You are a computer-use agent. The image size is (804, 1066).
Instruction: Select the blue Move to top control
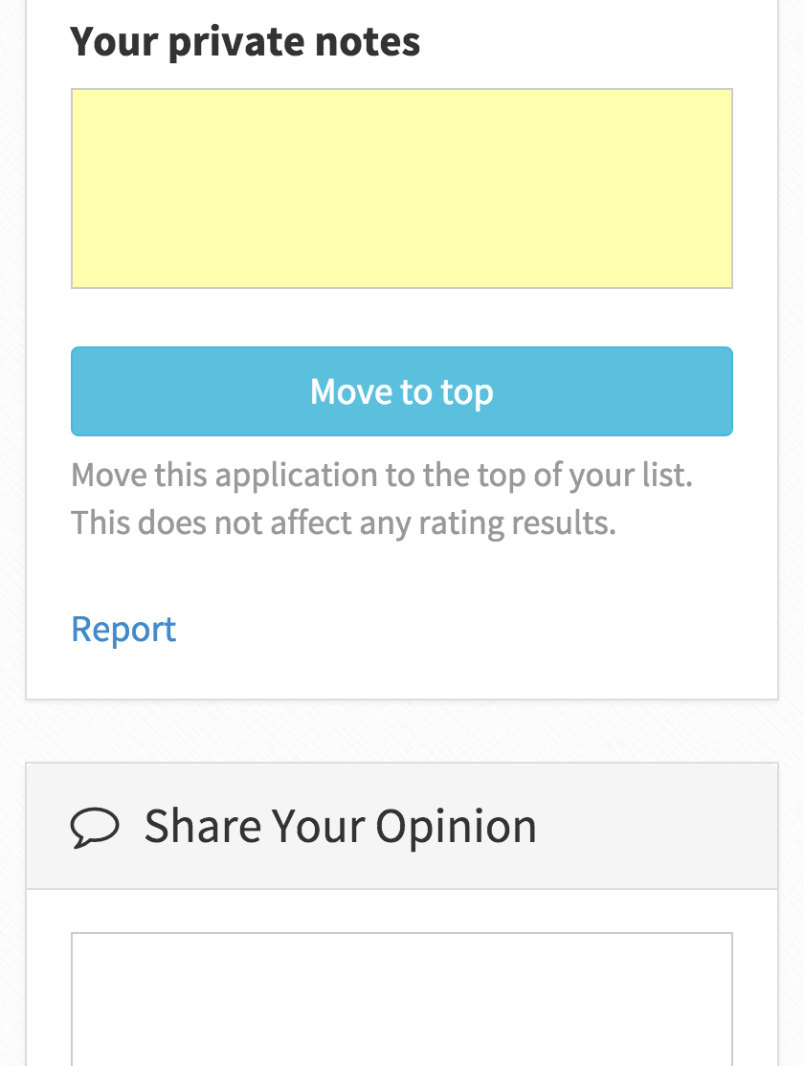402,391
